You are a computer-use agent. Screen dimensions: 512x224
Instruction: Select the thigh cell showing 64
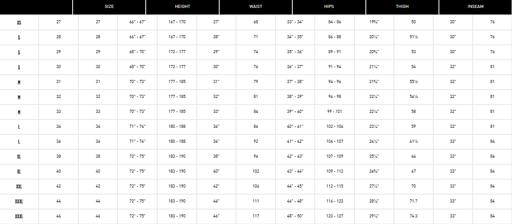[413, 156]
